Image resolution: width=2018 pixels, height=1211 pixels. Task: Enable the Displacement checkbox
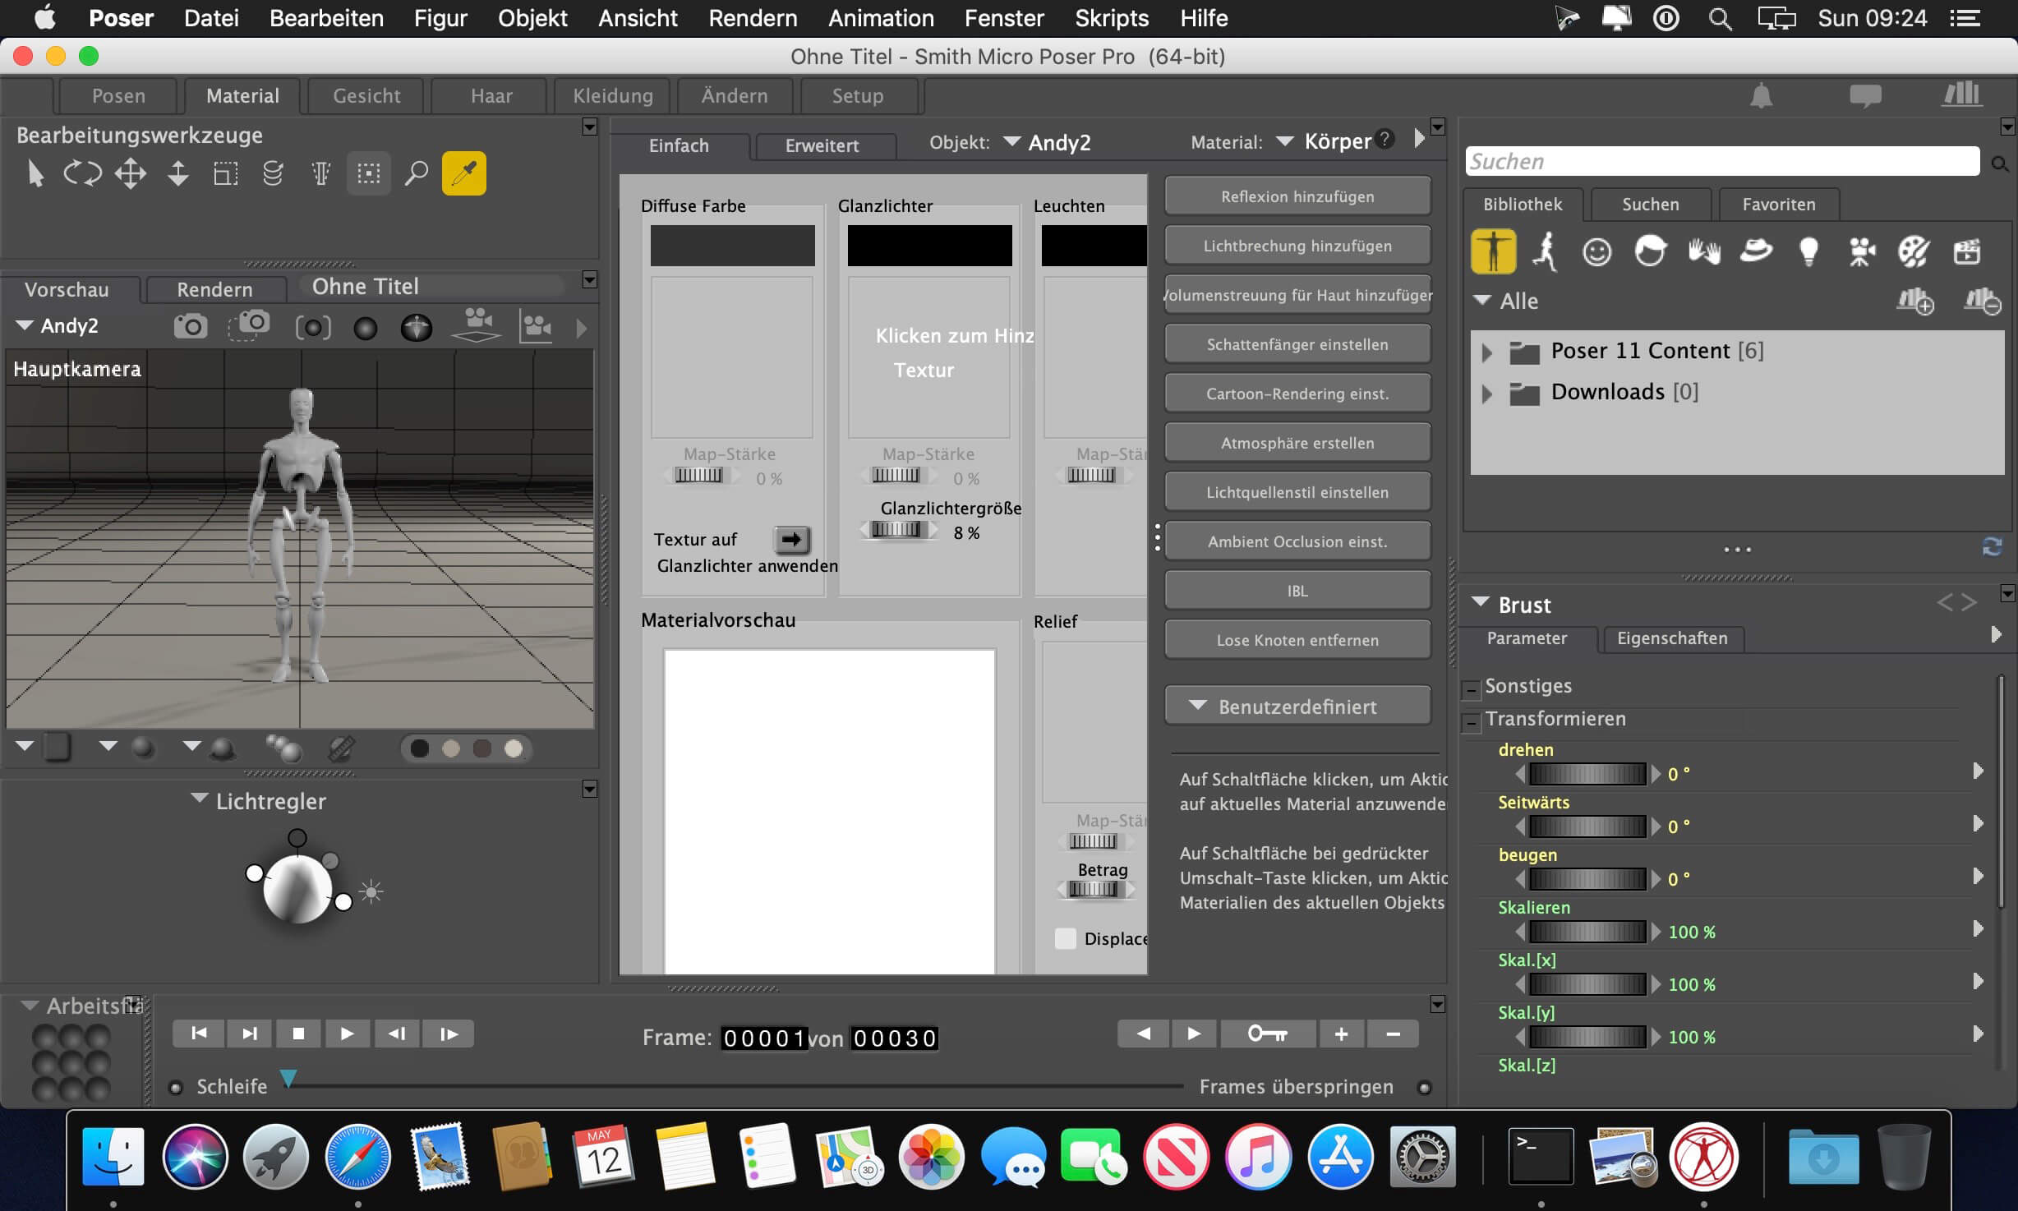(x=1065, y=938)
